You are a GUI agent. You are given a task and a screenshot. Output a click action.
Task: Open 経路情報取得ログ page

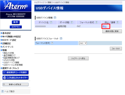(x=11, y=58)
